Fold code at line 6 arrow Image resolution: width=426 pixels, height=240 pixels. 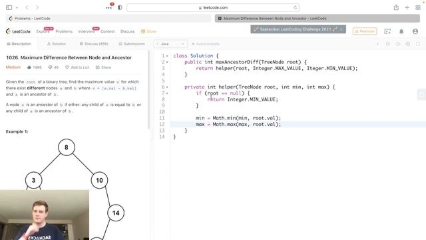(x=167, y=87)
